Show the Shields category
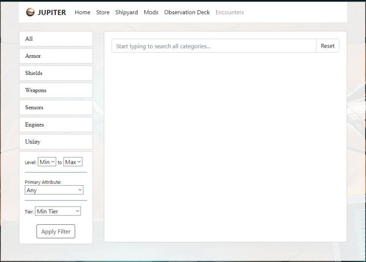 click(x=56, y=73)
